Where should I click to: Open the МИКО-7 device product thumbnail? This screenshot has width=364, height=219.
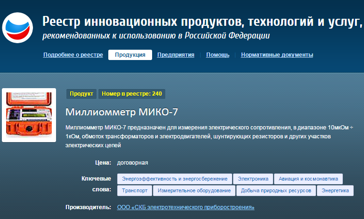(x=29, y=115)
